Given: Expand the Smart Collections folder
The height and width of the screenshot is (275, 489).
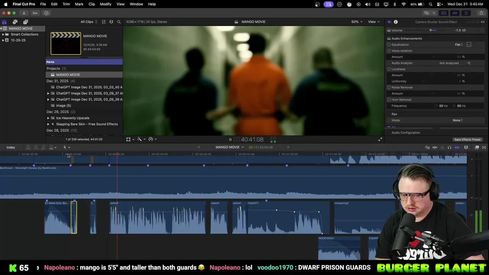Looking at the screenshot, I should coord(3,34).
